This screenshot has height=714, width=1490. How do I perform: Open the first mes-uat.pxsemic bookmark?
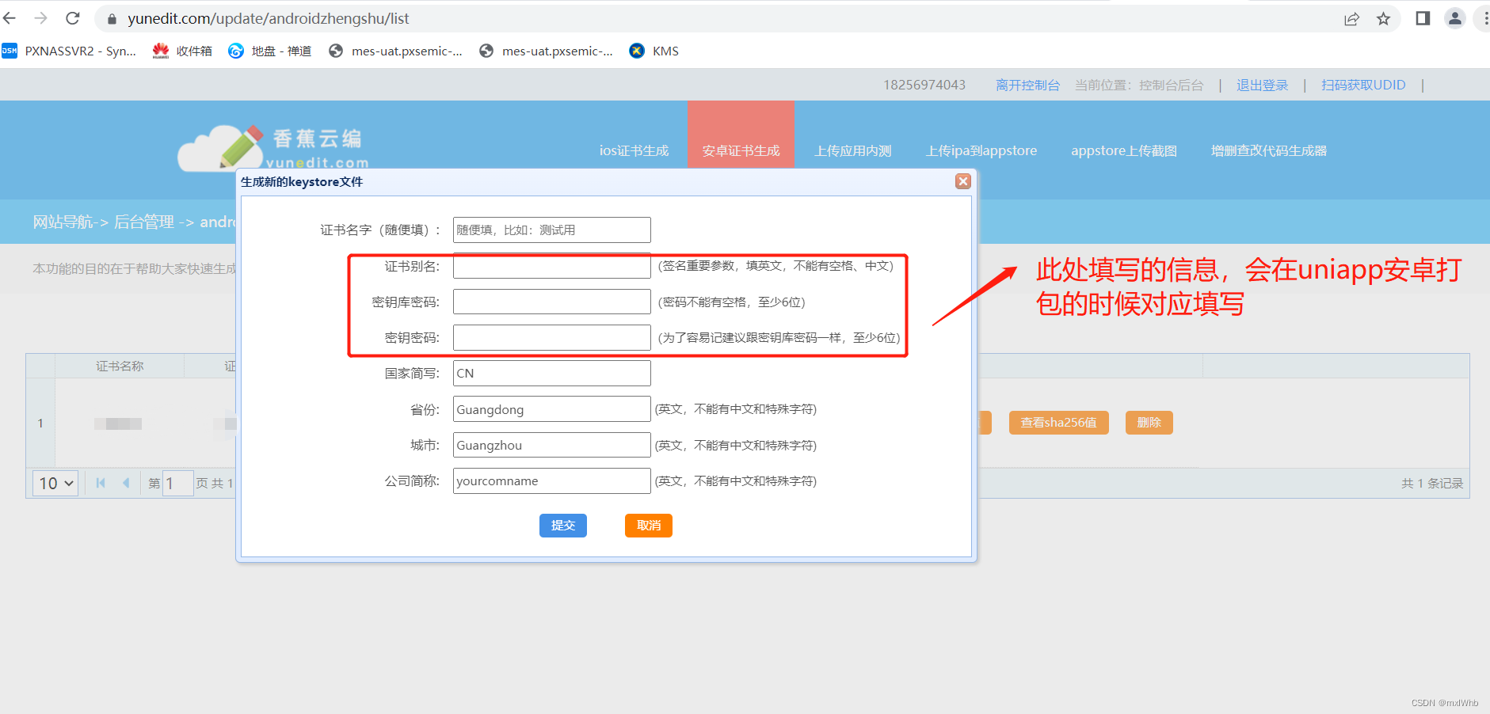click(395, 51)
